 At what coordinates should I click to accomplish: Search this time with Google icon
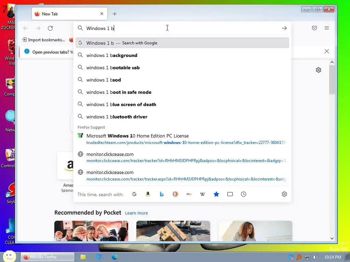(x=134, y=194)
